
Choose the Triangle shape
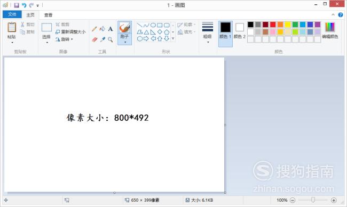(146, 32)
